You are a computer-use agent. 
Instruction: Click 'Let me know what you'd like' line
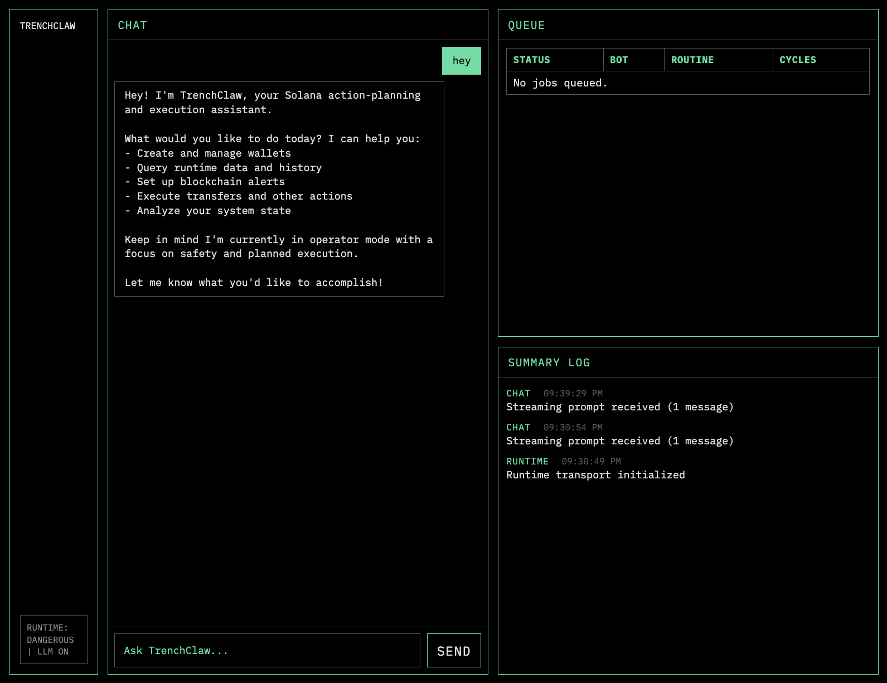[254, 283]
